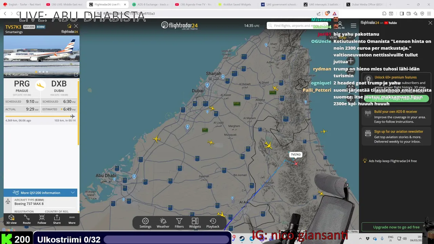
Task: Open a new browser tab
Action: click(390, 4)
